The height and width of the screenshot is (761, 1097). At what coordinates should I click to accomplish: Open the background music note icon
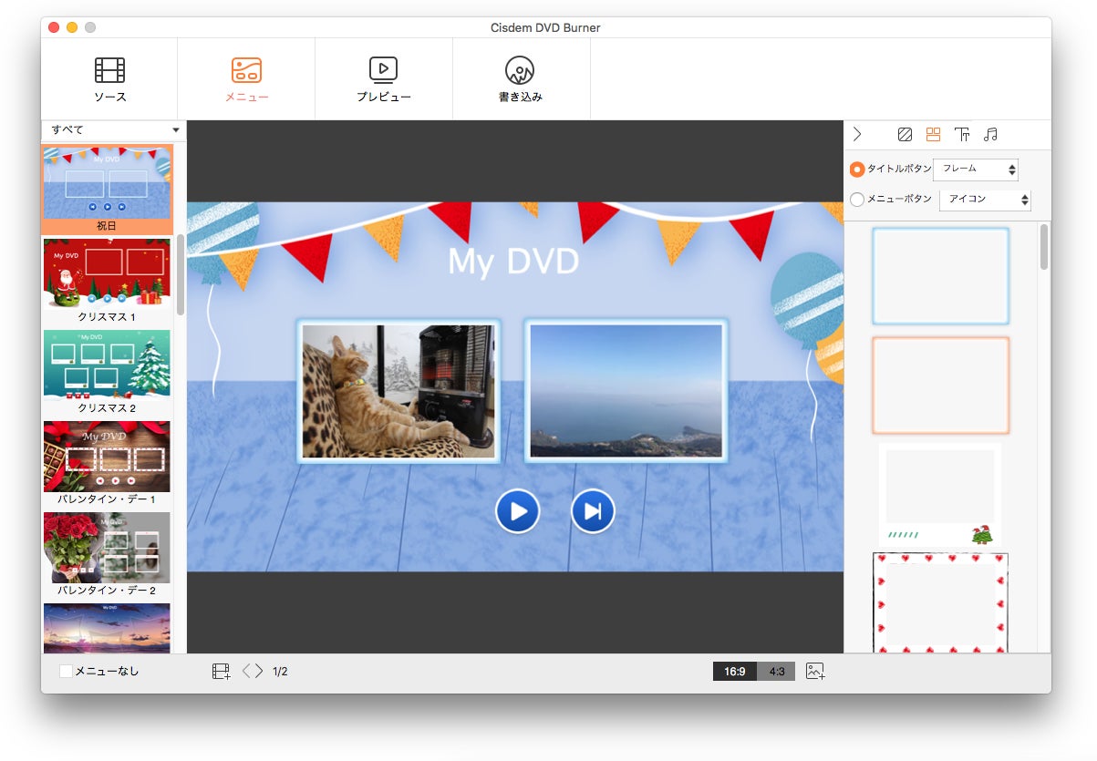tap(990, 135)
